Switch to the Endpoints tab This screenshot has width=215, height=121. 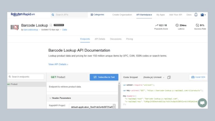pos(85,39)
